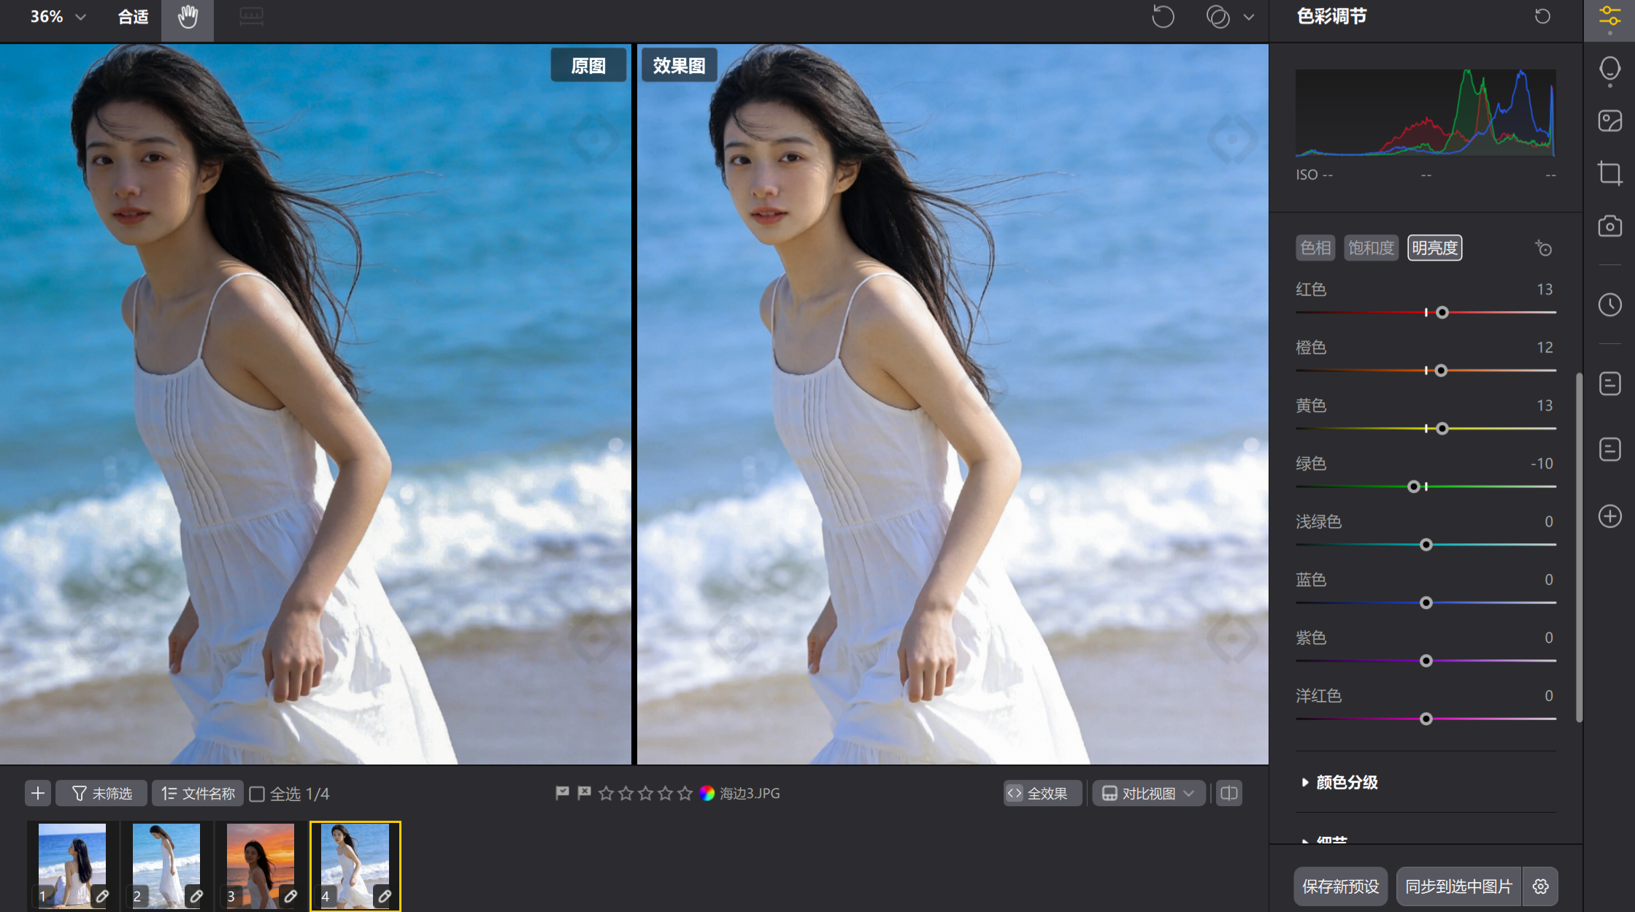
Task: Open the history clock panel
Action: point(1609,304)
